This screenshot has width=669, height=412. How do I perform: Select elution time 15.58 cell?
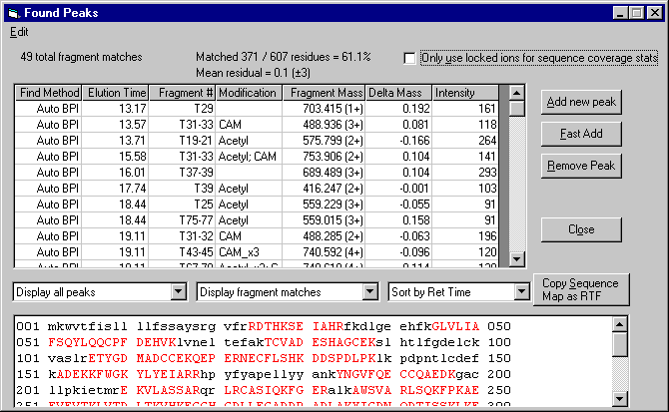[115, 157]
